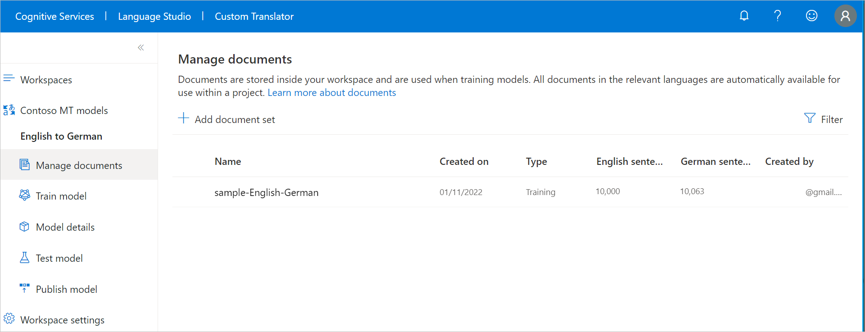Go to Train model page
Screen dimensions: 865x332
(x=61, y=196)
